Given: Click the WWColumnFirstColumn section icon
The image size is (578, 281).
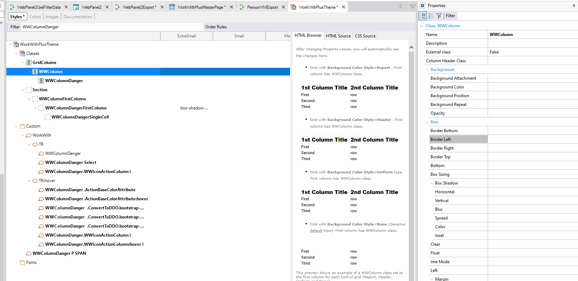Looking at the screenshot, I should coord(35,99).
